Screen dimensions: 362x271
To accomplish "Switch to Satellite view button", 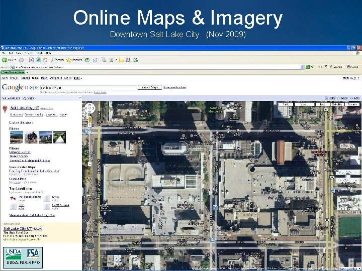I will click(337, 104).
